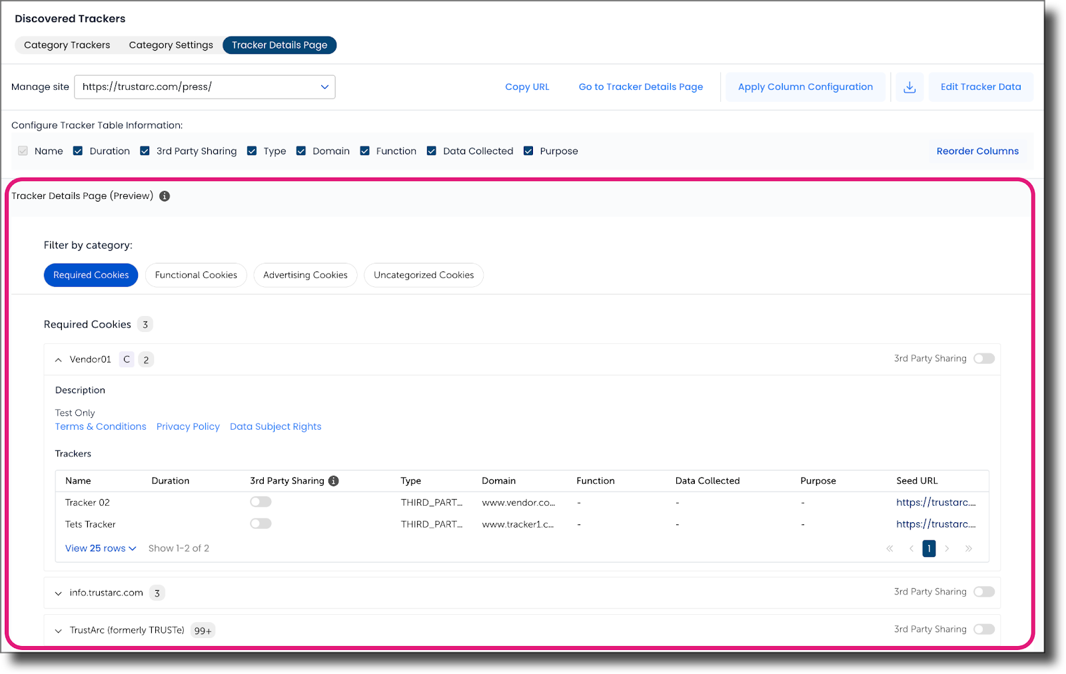This screenshot has height=674, width=1066.
Task: Switch to the Category Settings tab
Action: coord(171,45)
